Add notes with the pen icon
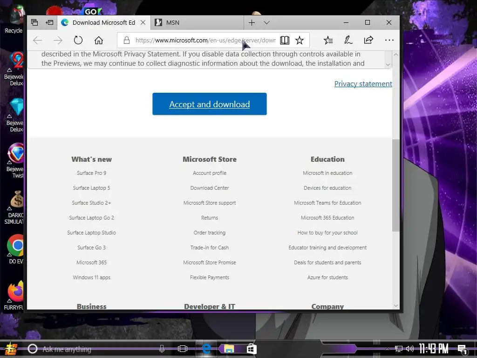The height and width of the screenshot is (358, 477). (x=348, y=40)
